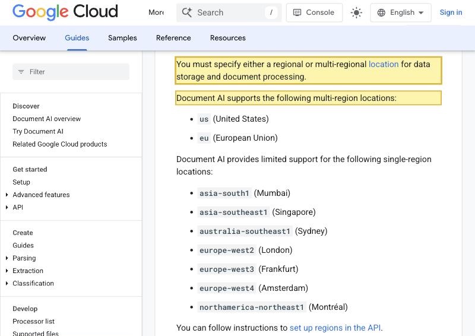
Task: Open the More navigation menu
Action: pyautogui.click(x=156, y=12)
